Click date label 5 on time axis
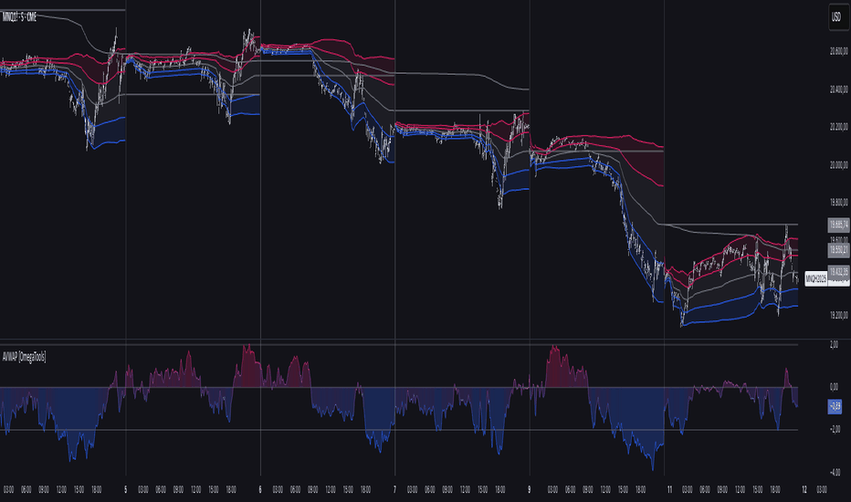 tap(126, 489)
